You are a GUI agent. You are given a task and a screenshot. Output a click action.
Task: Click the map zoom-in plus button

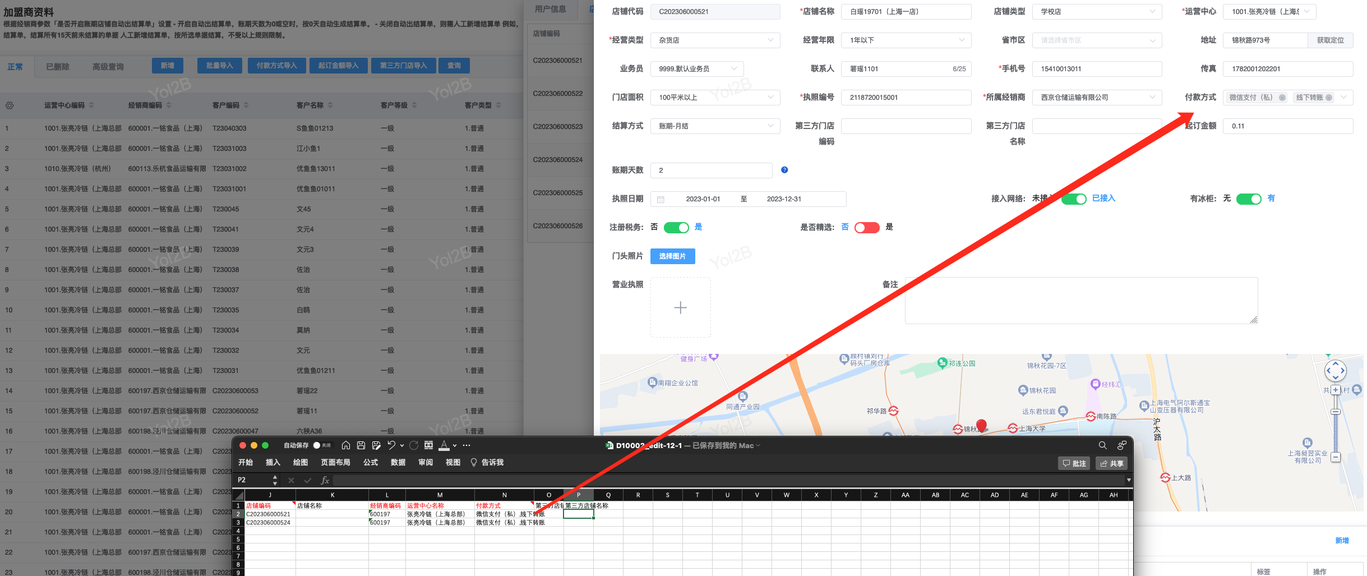click(x=1336, y=390)
